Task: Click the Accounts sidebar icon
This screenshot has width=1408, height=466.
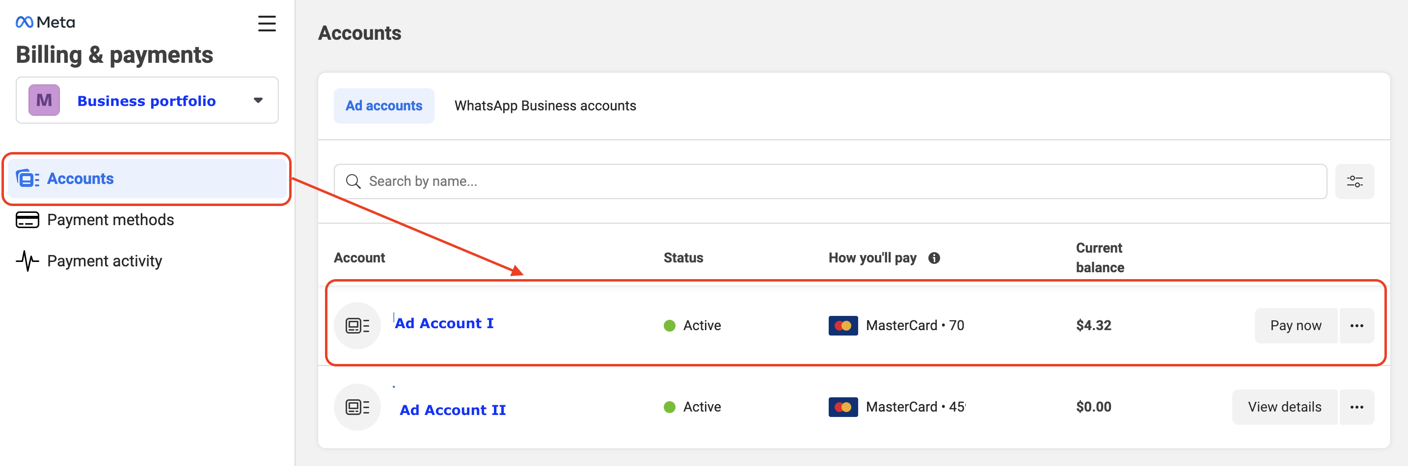Action: [x=27, y=179]
